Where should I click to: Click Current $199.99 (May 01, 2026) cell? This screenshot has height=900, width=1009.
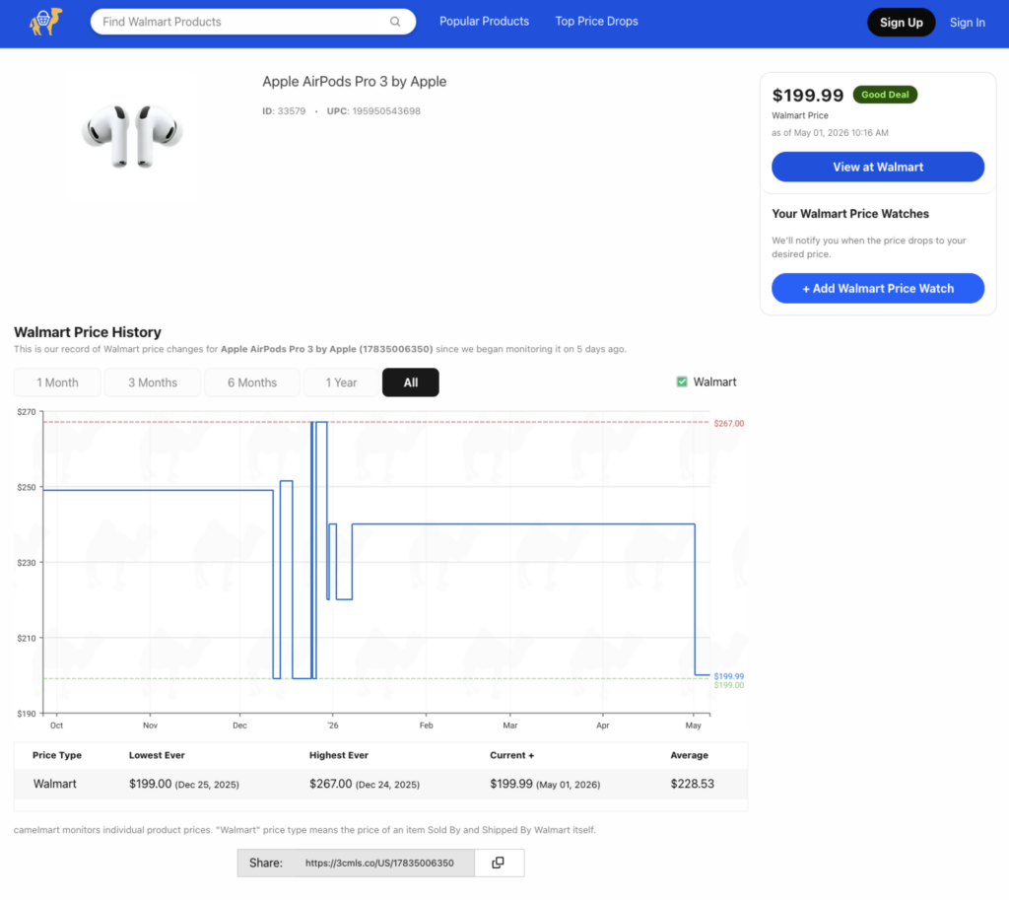(x=545, y=784)
